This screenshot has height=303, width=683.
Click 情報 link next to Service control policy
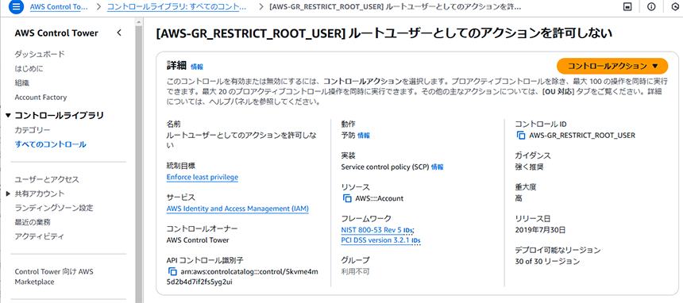438,167
